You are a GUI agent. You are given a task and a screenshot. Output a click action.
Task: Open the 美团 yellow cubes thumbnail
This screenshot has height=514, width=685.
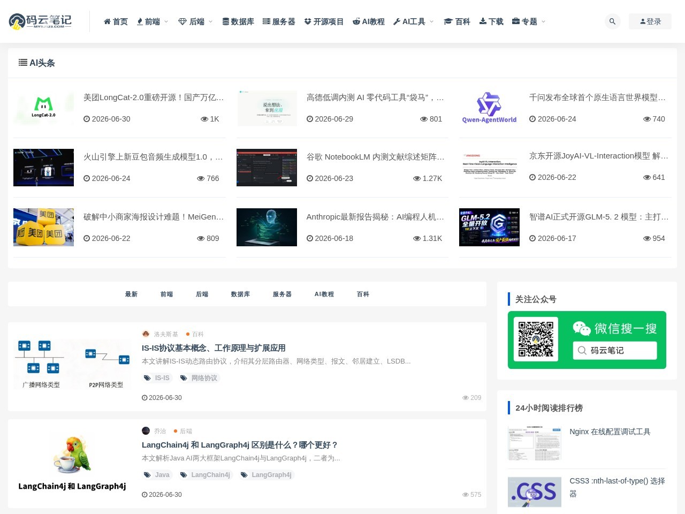[43, 227]
